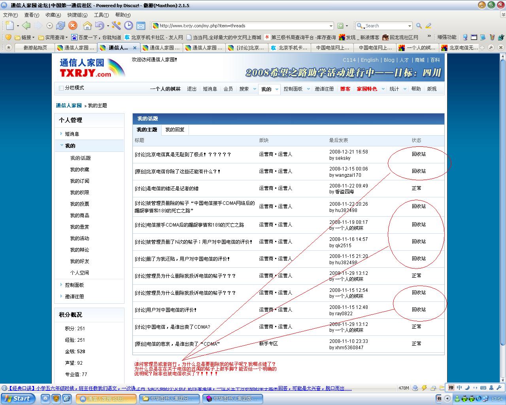Click the red Stop loading icon
The width and height of the screenshot is (506, 405).
(x=73, y=26)
